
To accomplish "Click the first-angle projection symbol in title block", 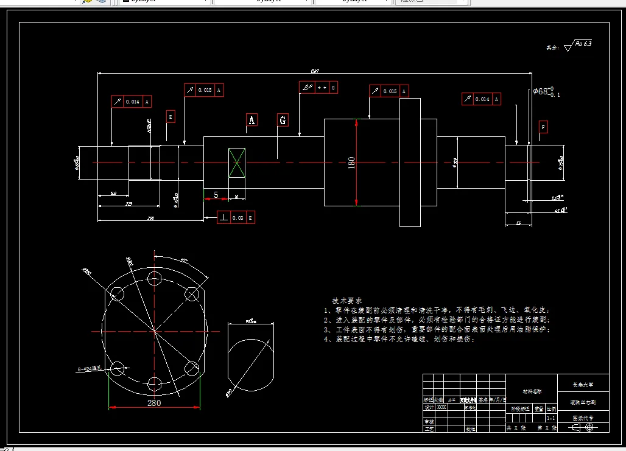I will [583, 427].
